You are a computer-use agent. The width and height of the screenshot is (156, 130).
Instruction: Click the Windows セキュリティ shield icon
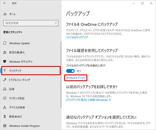(5, 62)
